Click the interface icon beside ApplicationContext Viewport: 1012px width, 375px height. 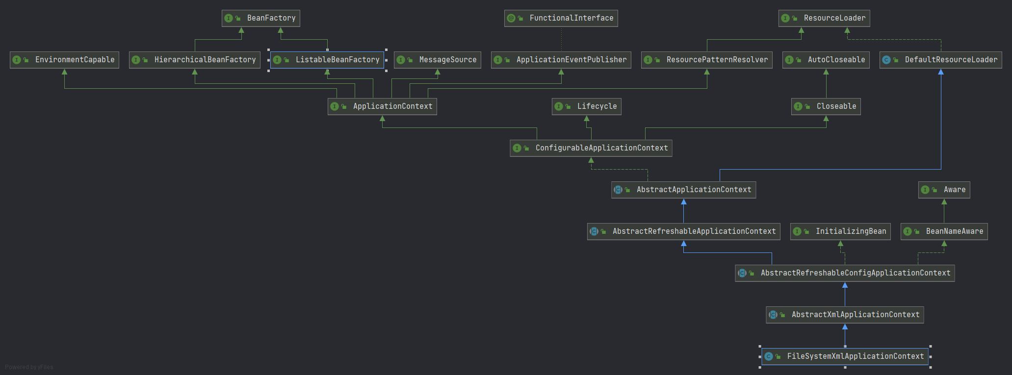(335, 106)
